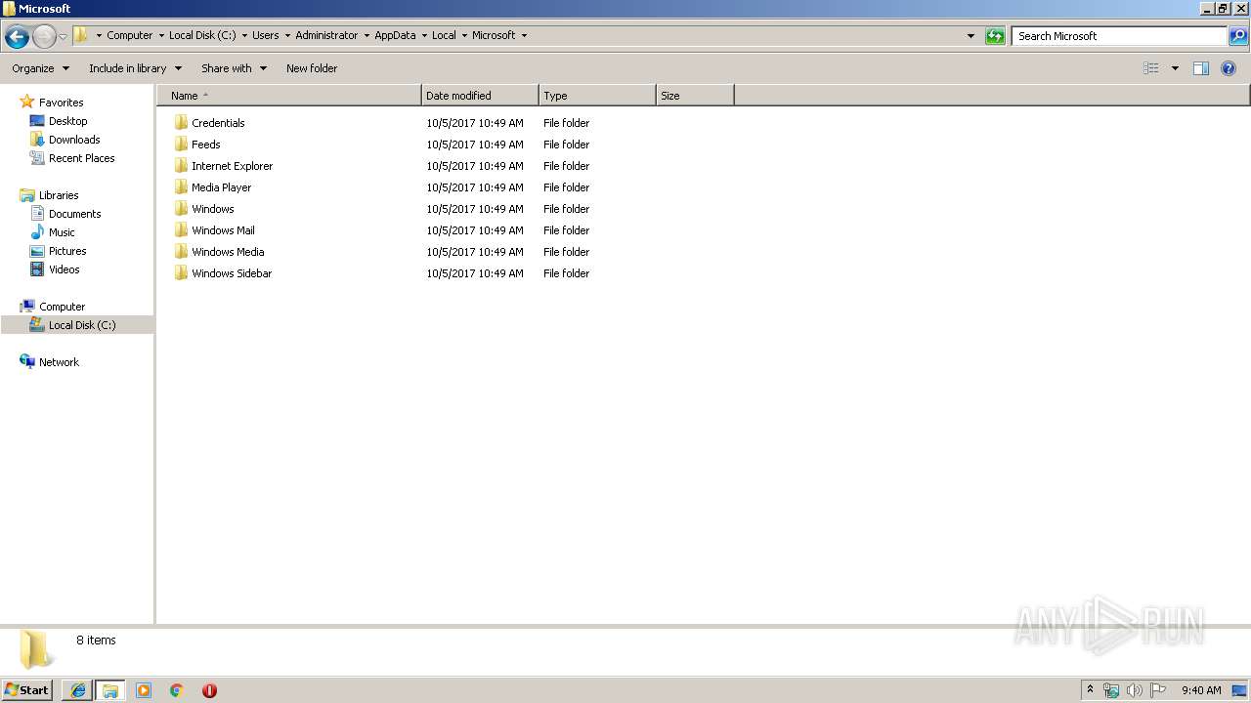
Task: Click Credentials date 10/5/2017 10:49 AM
Action: tap(475, 123)
